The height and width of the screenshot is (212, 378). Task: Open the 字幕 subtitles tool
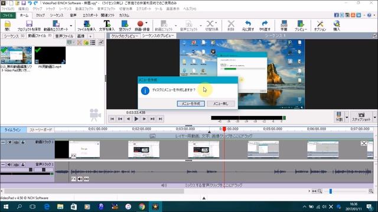point(284,25)
